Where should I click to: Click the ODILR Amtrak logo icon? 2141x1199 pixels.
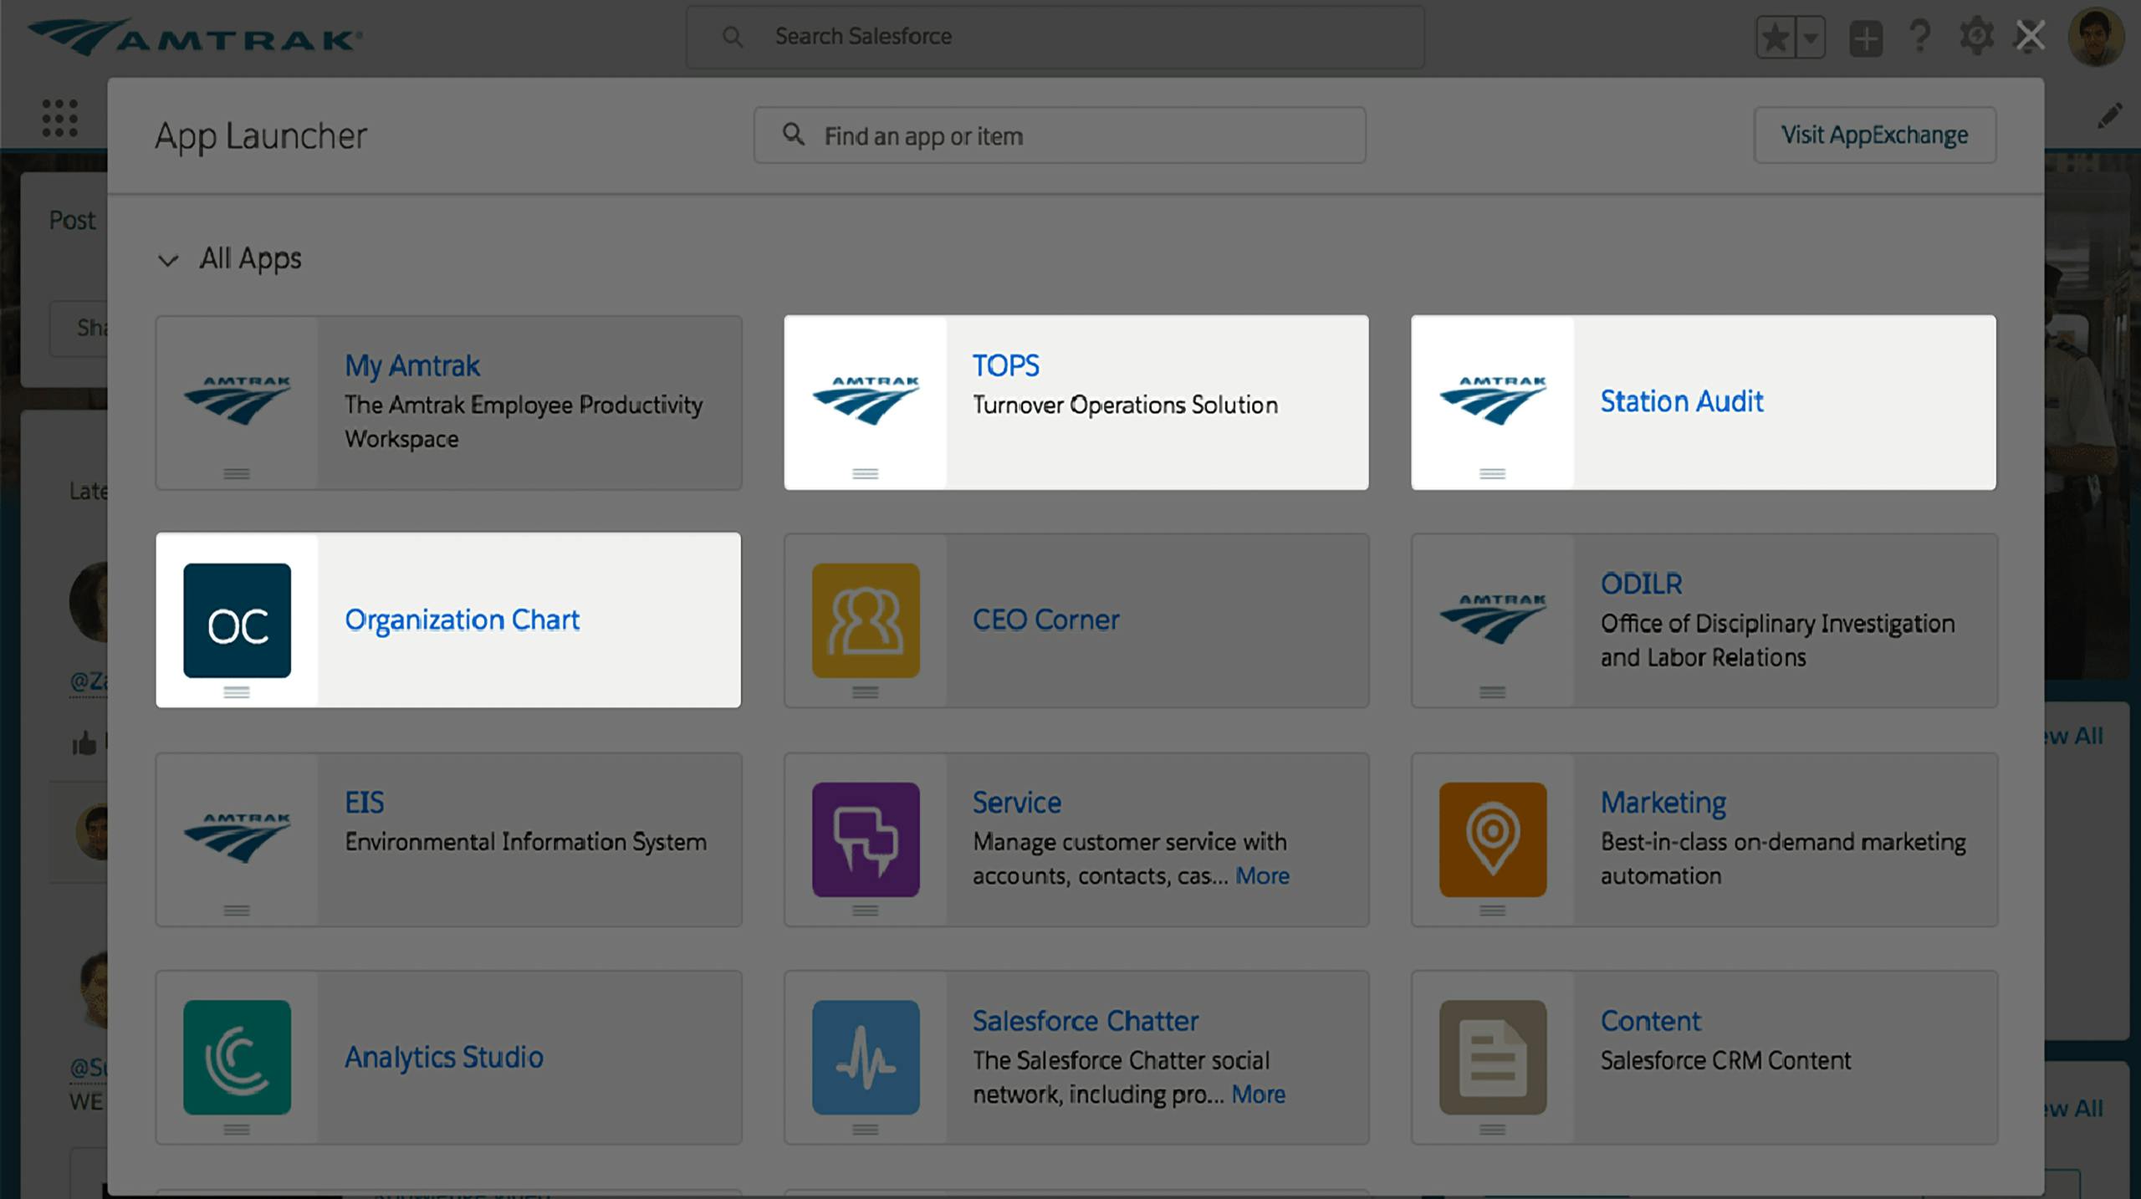pos(1493,619)
